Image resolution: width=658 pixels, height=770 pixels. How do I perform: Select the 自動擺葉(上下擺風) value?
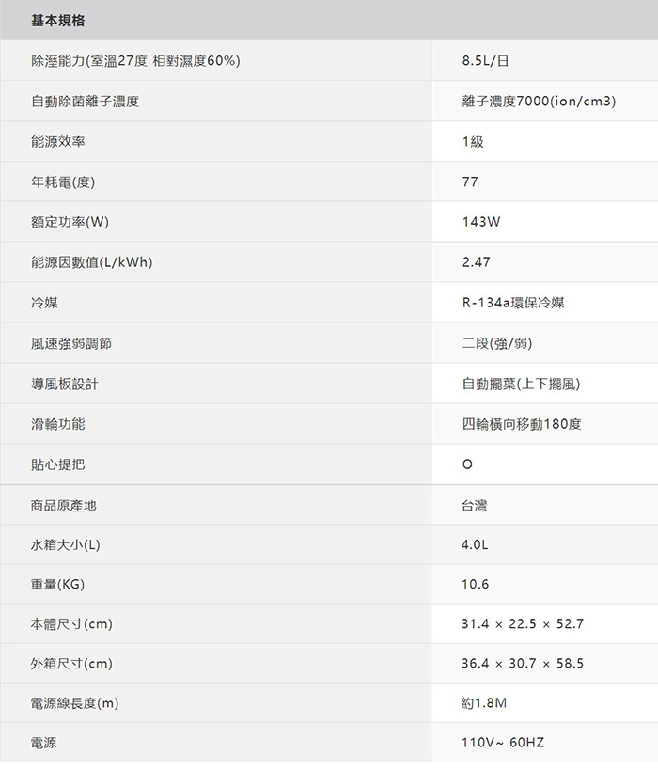pos(521,385)
